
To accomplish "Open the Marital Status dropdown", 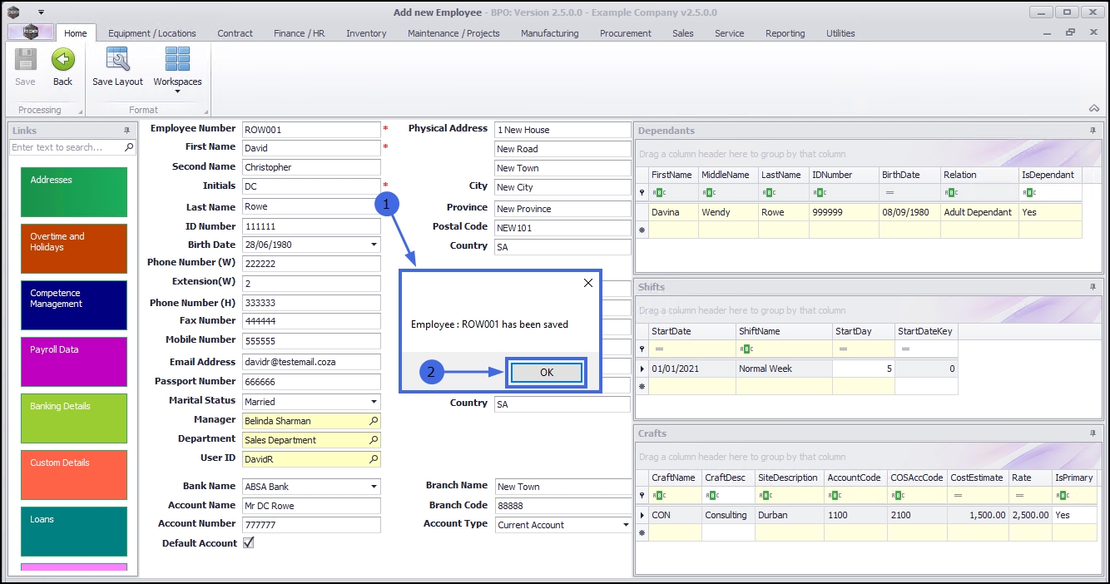I will (x=374, y=402).
